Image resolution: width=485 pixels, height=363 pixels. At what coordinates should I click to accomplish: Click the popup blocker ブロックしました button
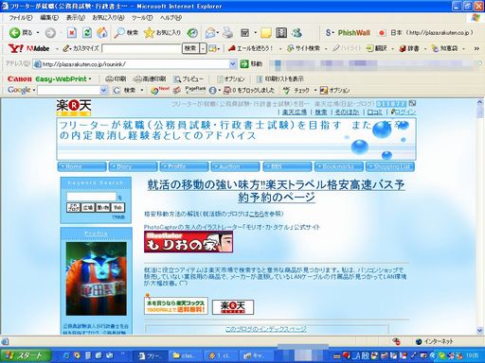tap(249, 90)
